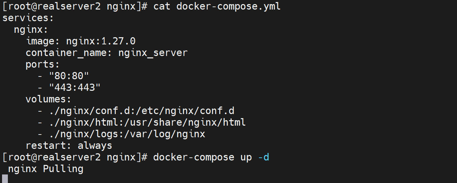Click the nginx_server container name value
The image size is (457, 183).
click(153, 53)
